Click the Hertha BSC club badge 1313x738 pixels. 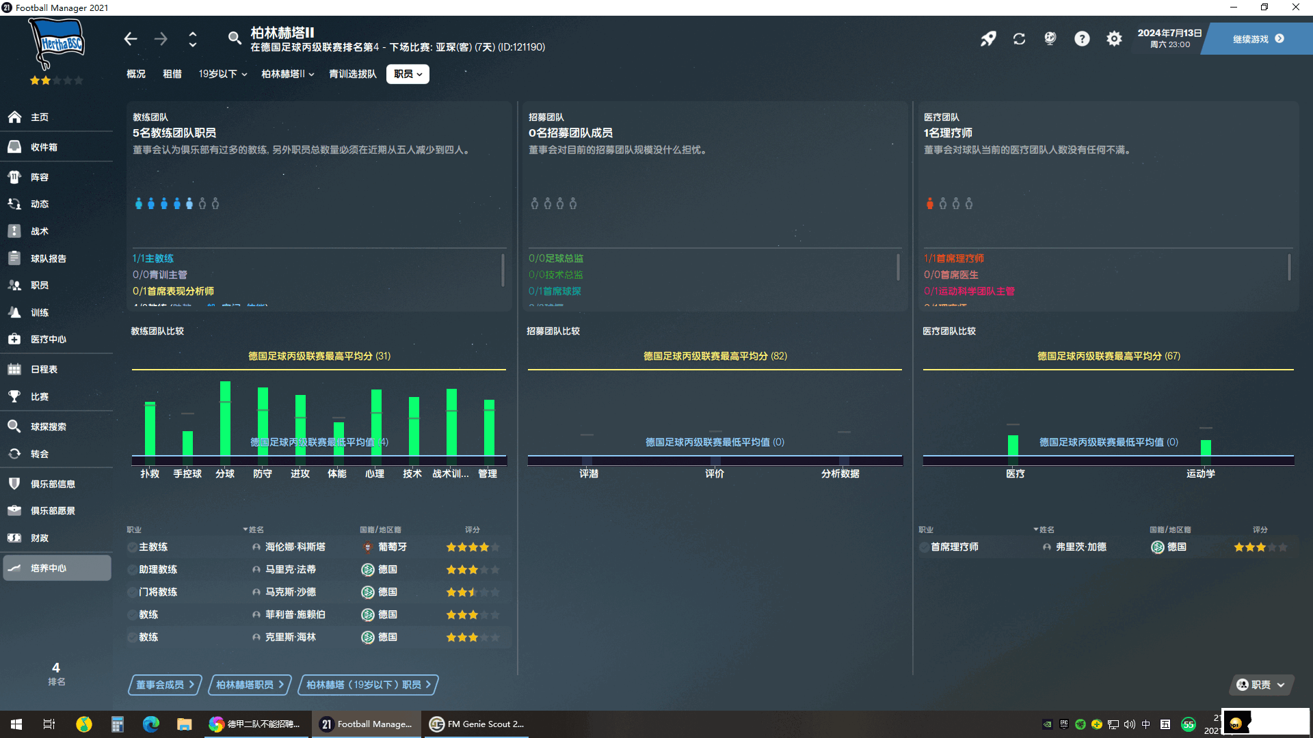point(57,44)
